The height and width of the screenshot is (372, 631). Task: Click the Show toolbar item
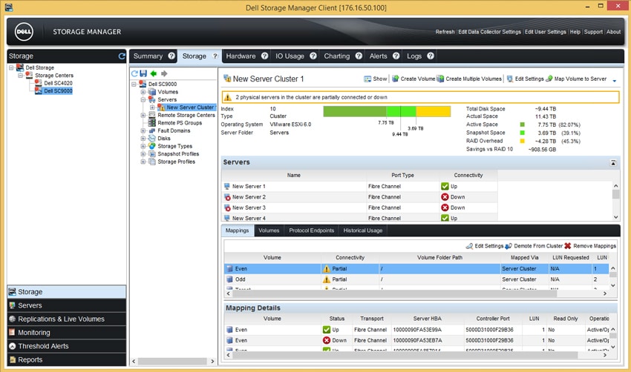[376, 79]
